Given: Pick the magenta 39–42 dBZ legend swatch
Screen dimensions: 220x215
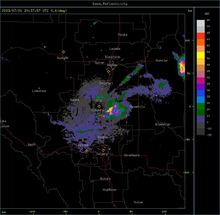Looking at the screenshot, I should click(201, 80).
